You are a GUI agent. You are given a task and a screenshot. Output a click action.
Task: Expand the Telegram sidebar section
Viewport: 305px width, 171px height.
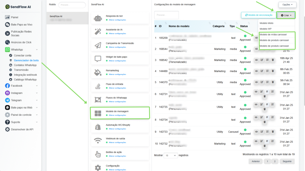point(37,100)
